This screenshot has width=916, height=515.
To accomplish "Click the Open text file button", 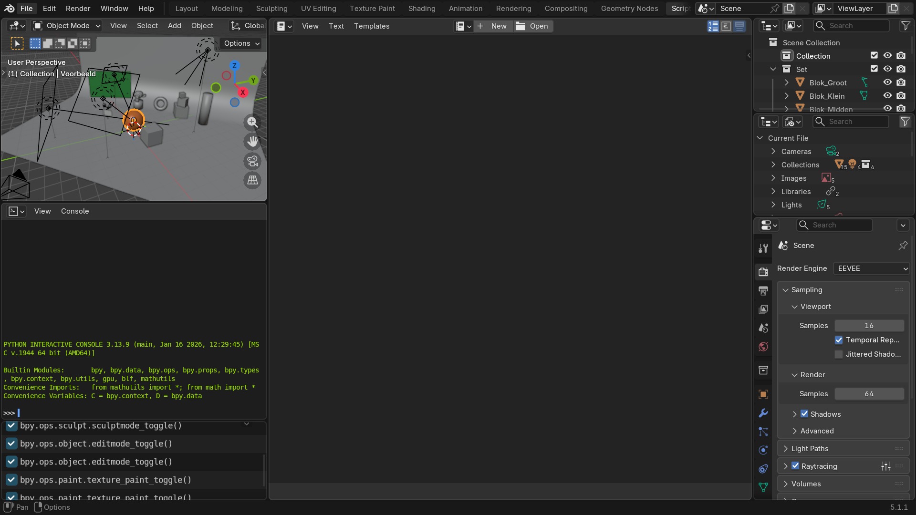I will 533,26.
